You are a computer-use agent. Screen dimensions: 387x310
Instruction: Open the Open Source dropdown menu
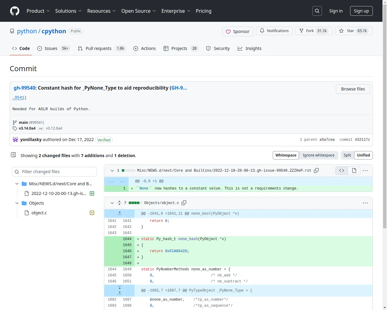[x=138, y=11]
